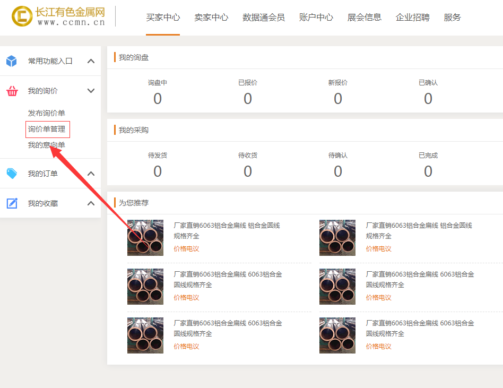Open the 数据通会员 menu item
This screenshot has height=388, width=503.
coord(264,18)
